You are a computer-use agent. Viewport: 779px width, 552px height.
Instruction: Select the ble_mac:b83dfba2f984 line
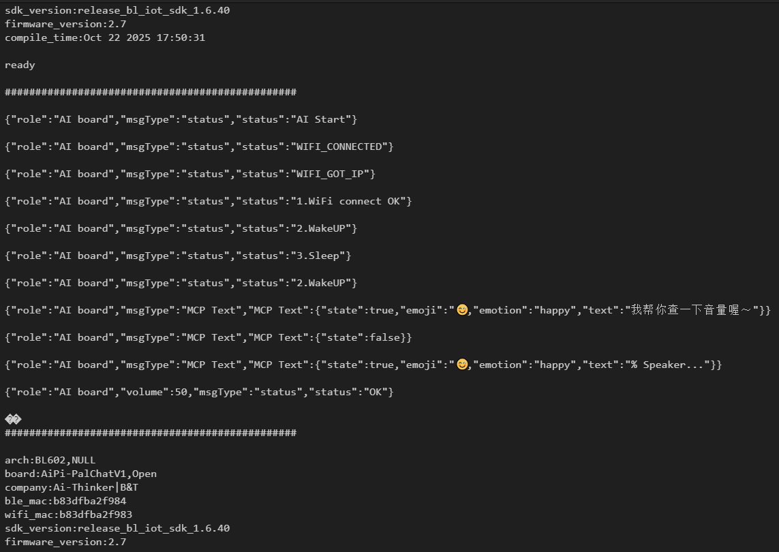pos(65,501)
